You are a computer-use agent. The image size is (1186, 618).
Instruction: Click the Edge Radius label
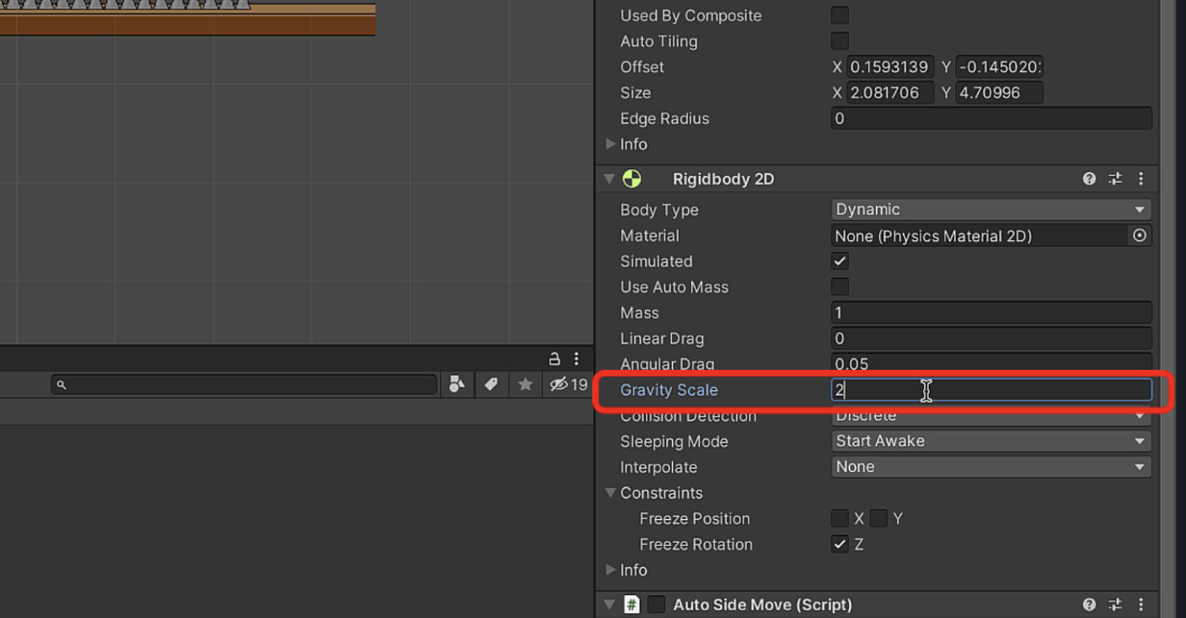point(665,119)
